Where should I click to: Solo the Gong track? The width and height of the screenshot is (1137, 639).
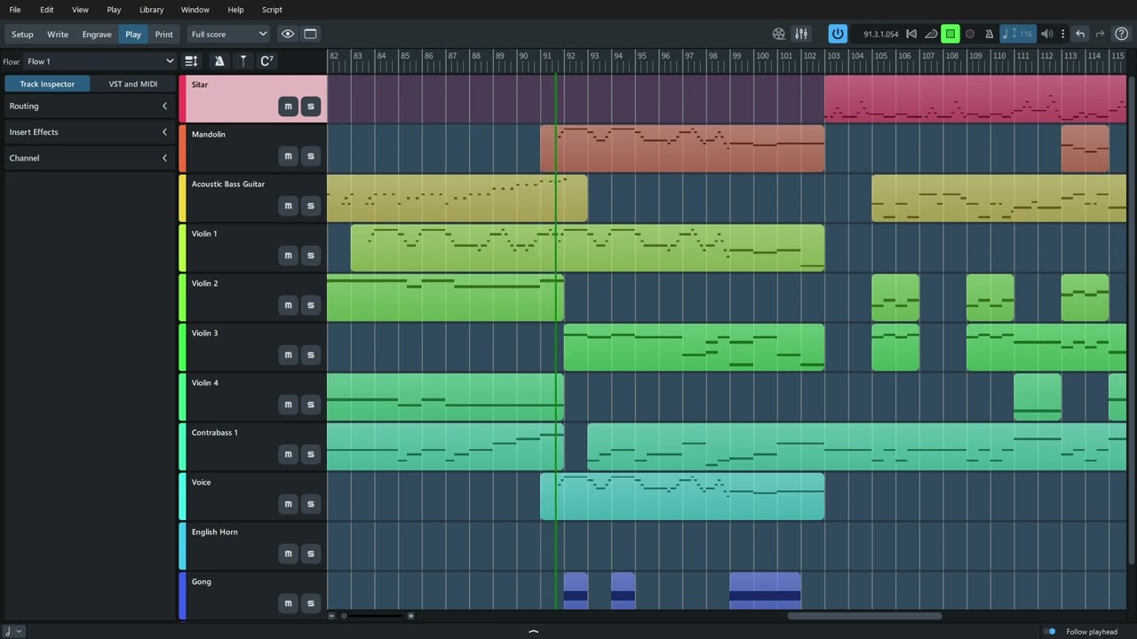[x=310, y=603]
